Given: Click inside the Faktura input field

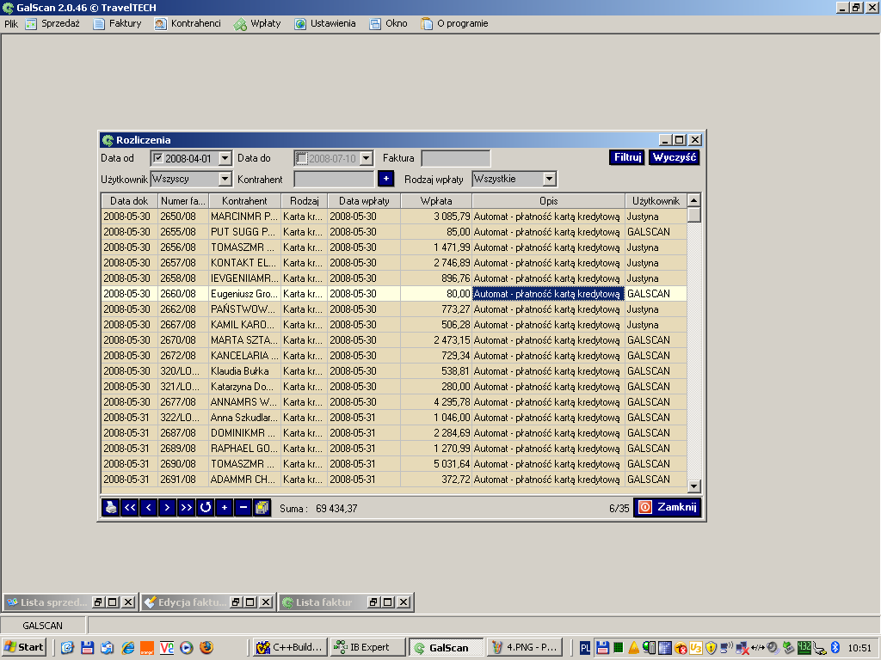Looking at the screenshot, I should [456, 158].
